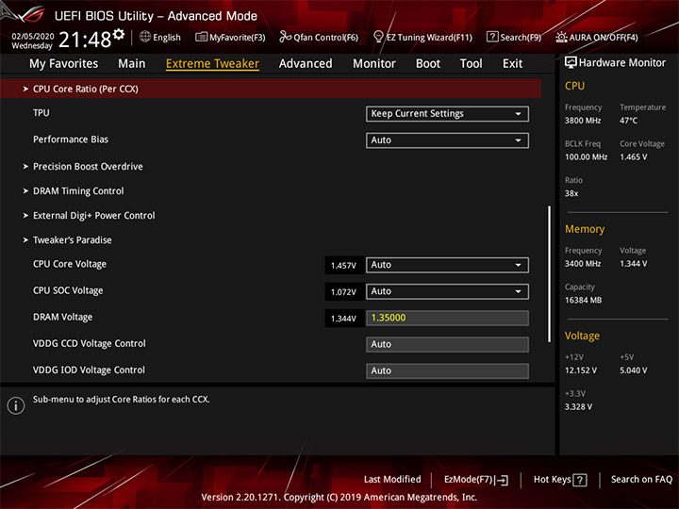This screenshot has width=679, height=509.
Task: Click the Hardware Monitor title
Action: coord(621,63)
